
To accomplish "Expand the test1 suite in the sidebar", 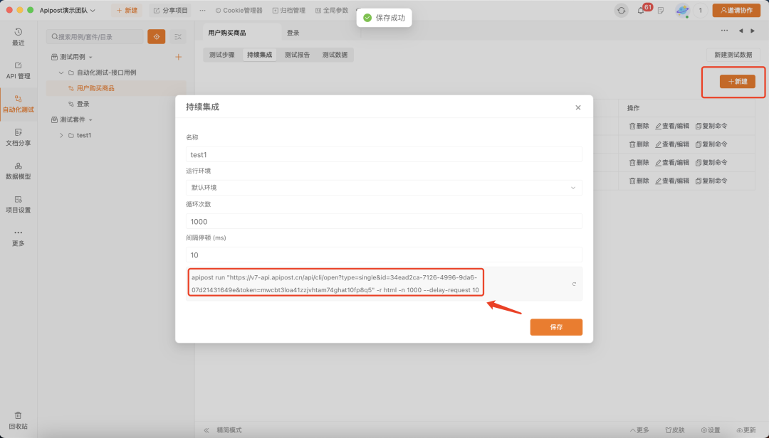I will (x=61, y=135).
